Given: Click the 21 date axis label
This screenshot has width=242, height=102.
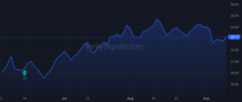Looking at the screenshot, I should [x=177, y=99].
